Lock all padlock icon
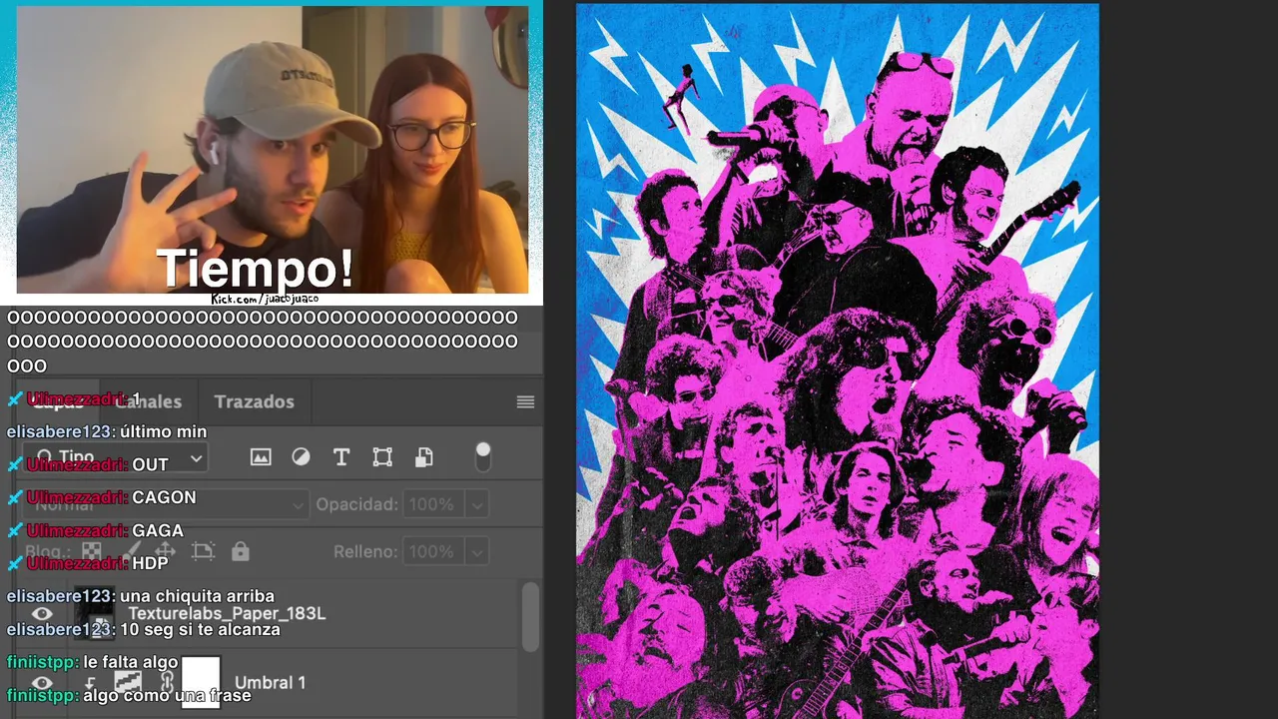1278x719 pixels. (240, 551)
